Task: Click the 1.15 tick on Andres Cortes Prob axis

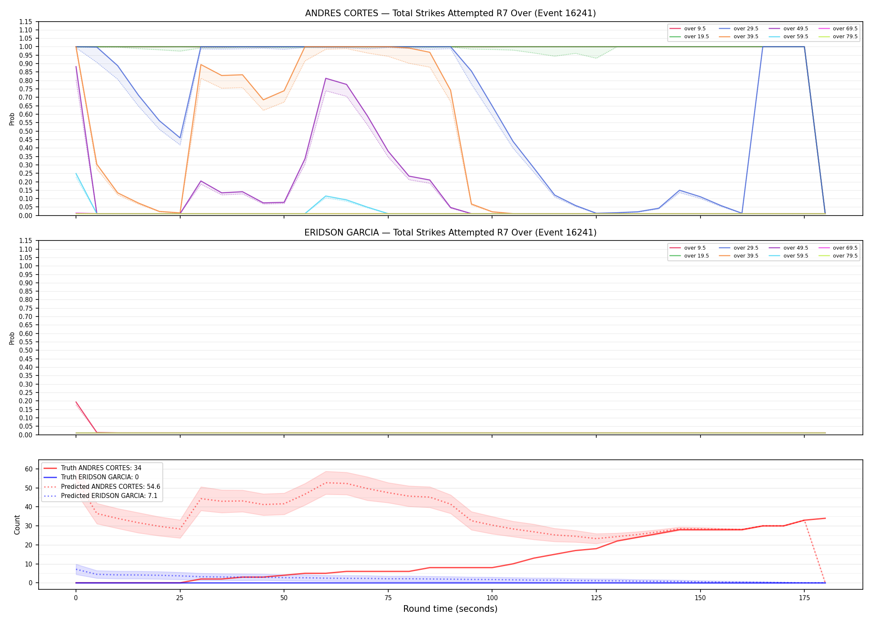Action: (26, 22)
